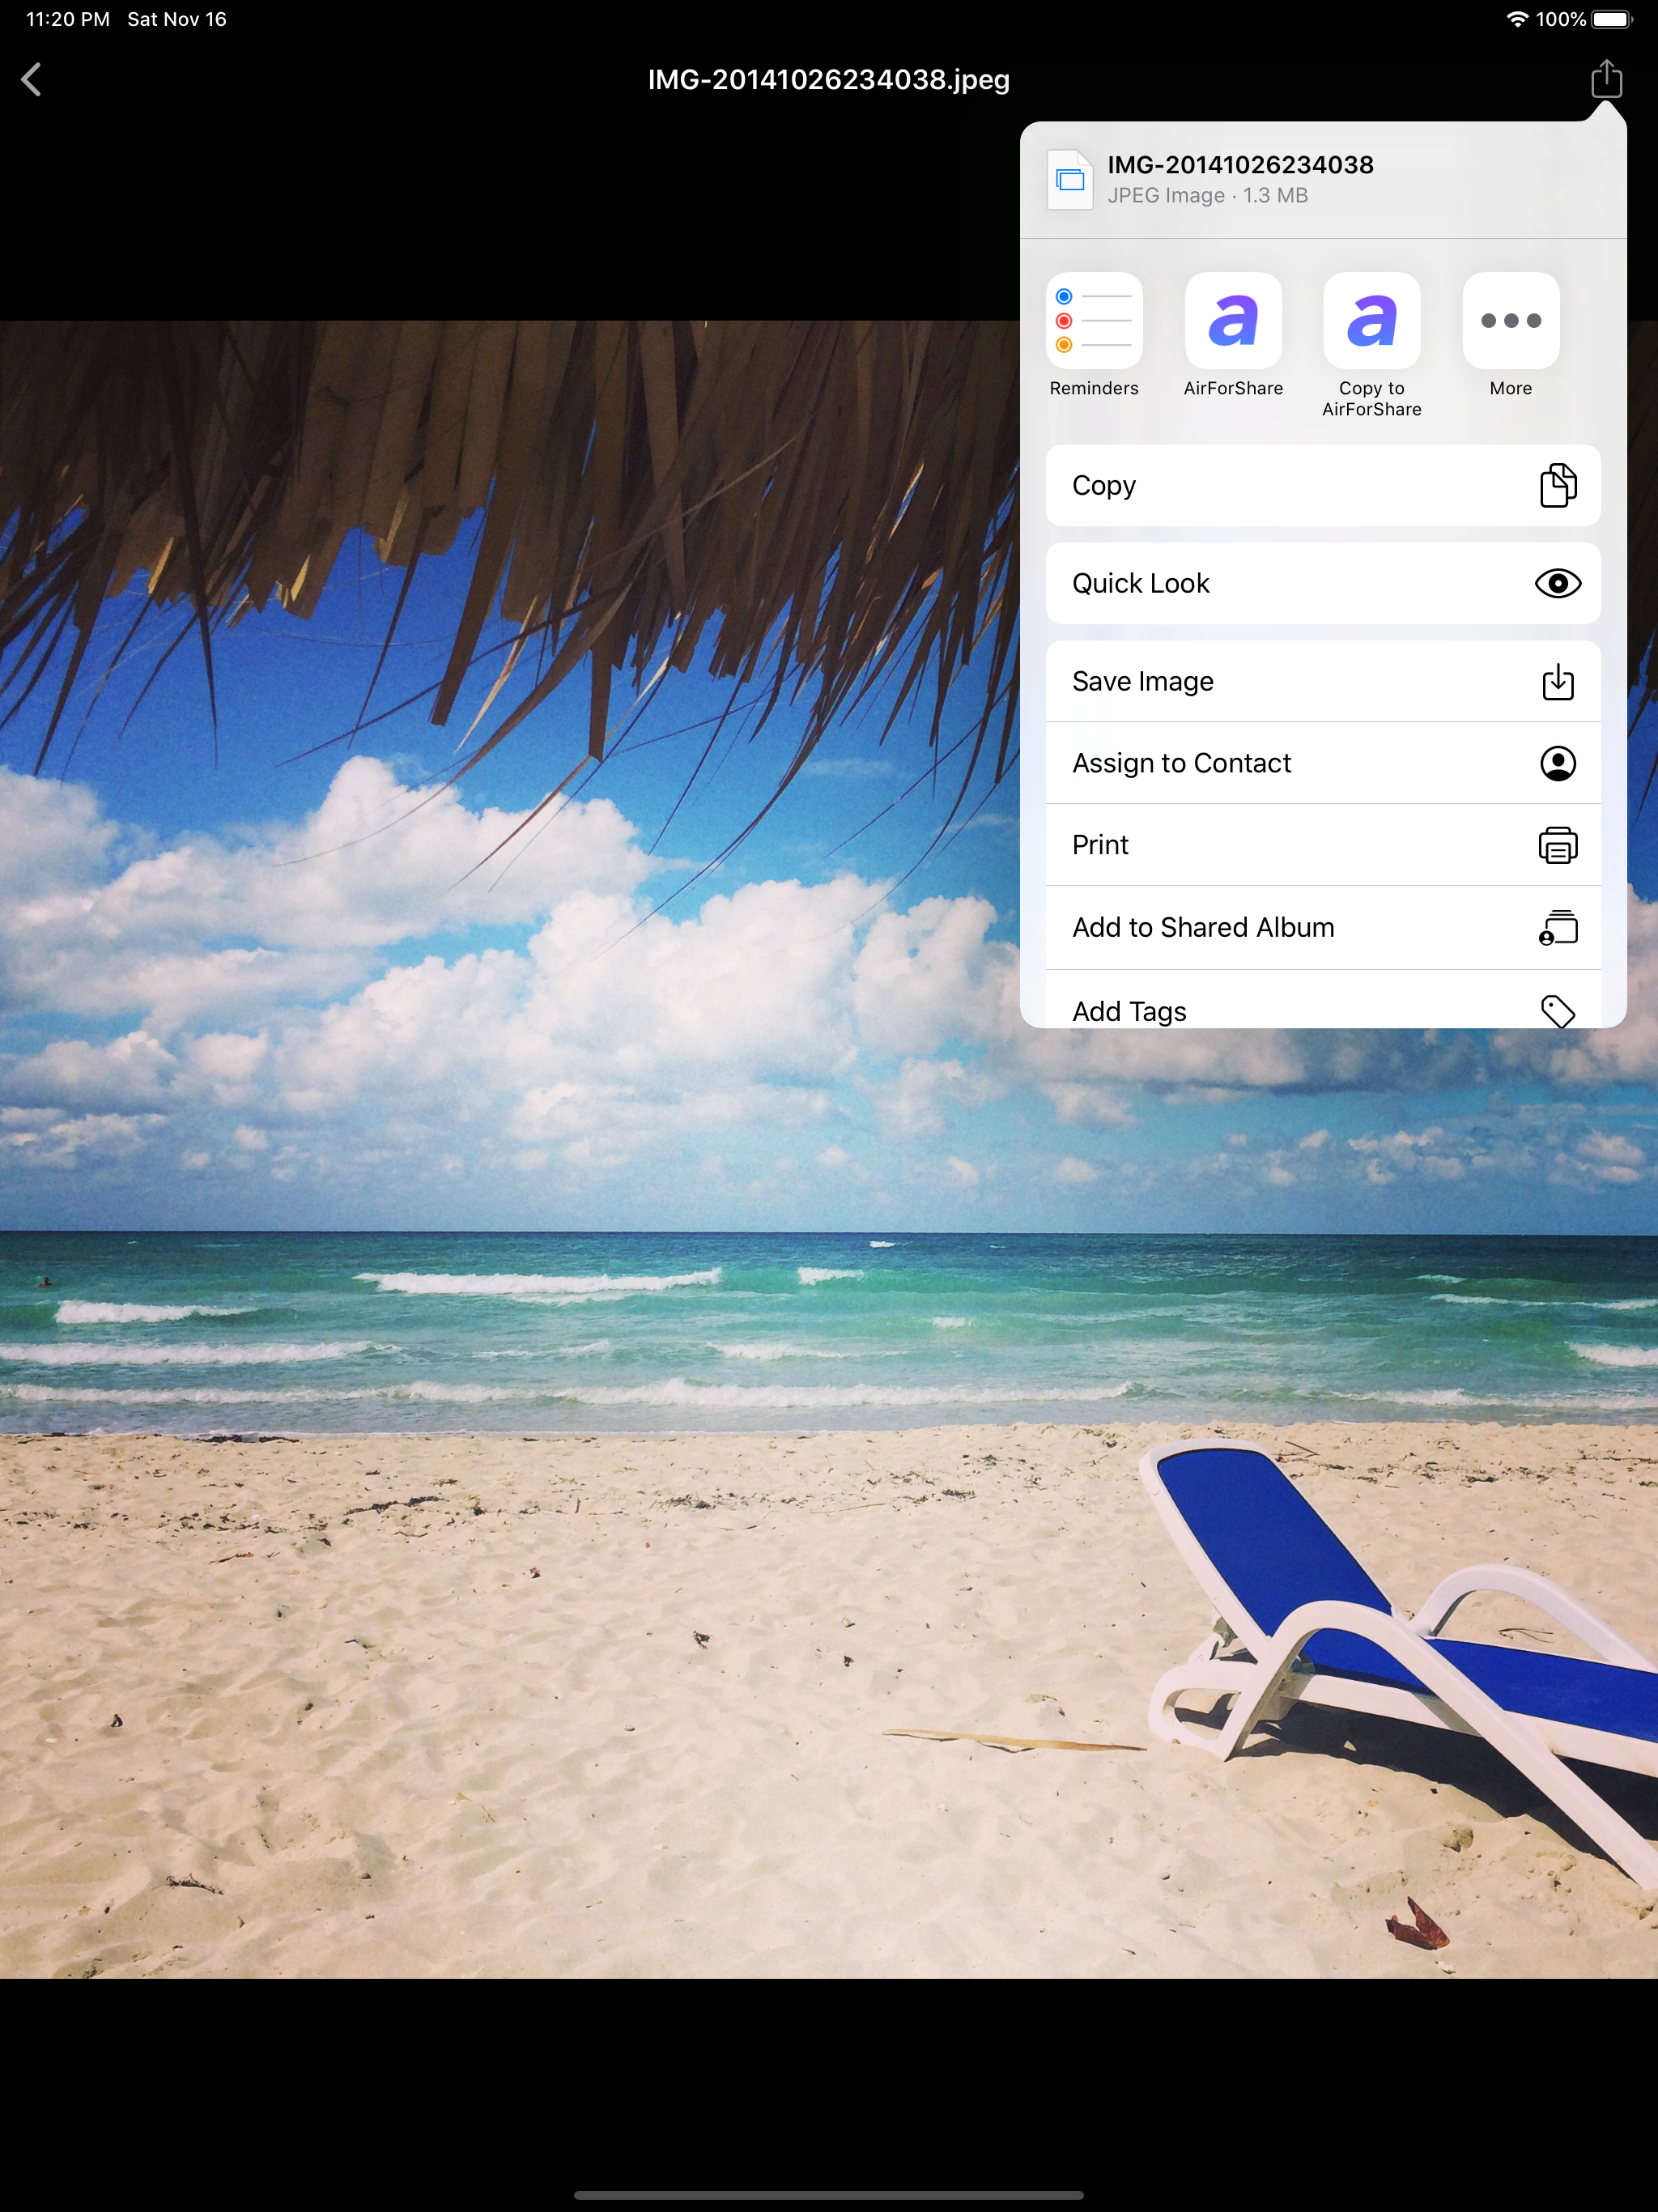Image resolution: width=1658 pixels, height=2212 pixels.
Task: Click the Copy documents icon
Action: pyautogui.click(x=1558, y=485)
